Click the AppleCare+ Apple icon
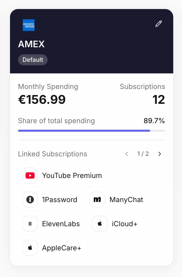182x277 pixels. pos(30,248)
